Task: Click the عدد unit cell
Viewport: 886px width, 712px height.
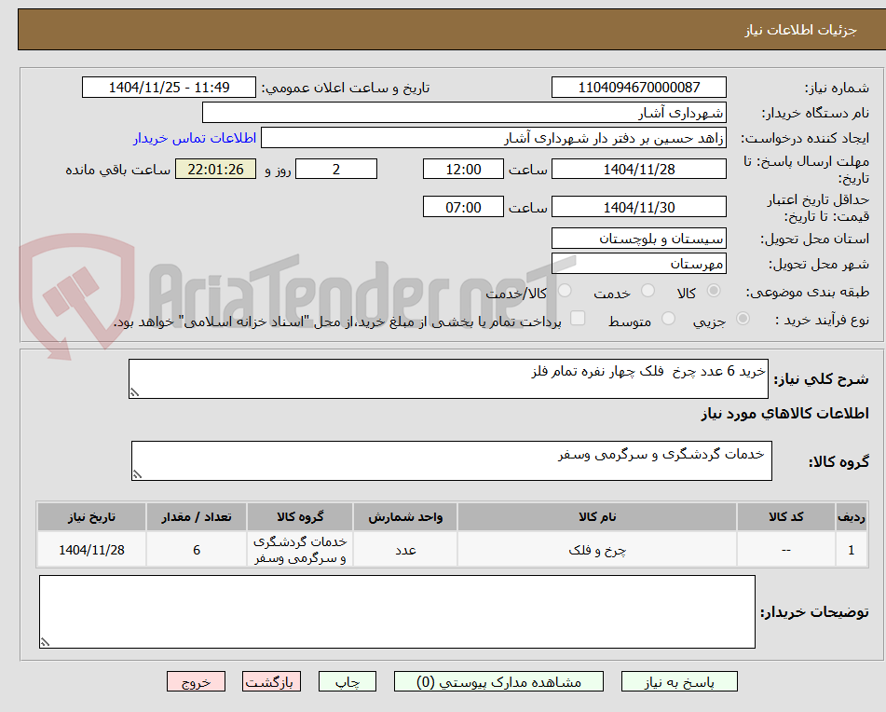Action: (405, 550)
